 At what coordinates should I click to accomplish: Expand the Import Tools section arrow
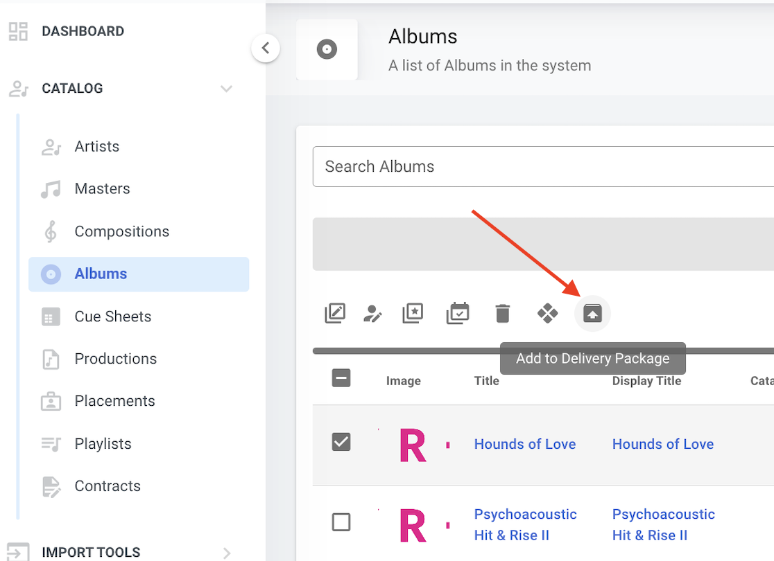coord(226,553)
